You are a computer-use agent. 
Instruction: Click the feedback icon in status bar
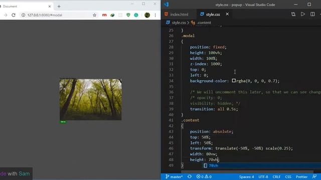314,176
